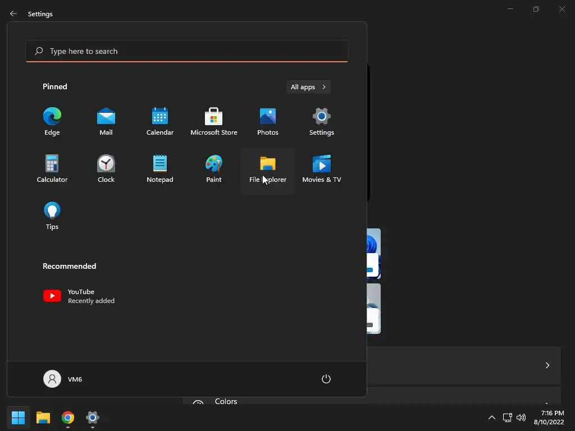575x431 pixels.
Task: Open Settings from the pinned apps
Action: tap(322, 122)
